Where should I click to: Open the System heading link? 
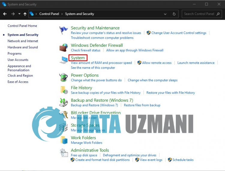pyautogui.click(x=78, y=58)
